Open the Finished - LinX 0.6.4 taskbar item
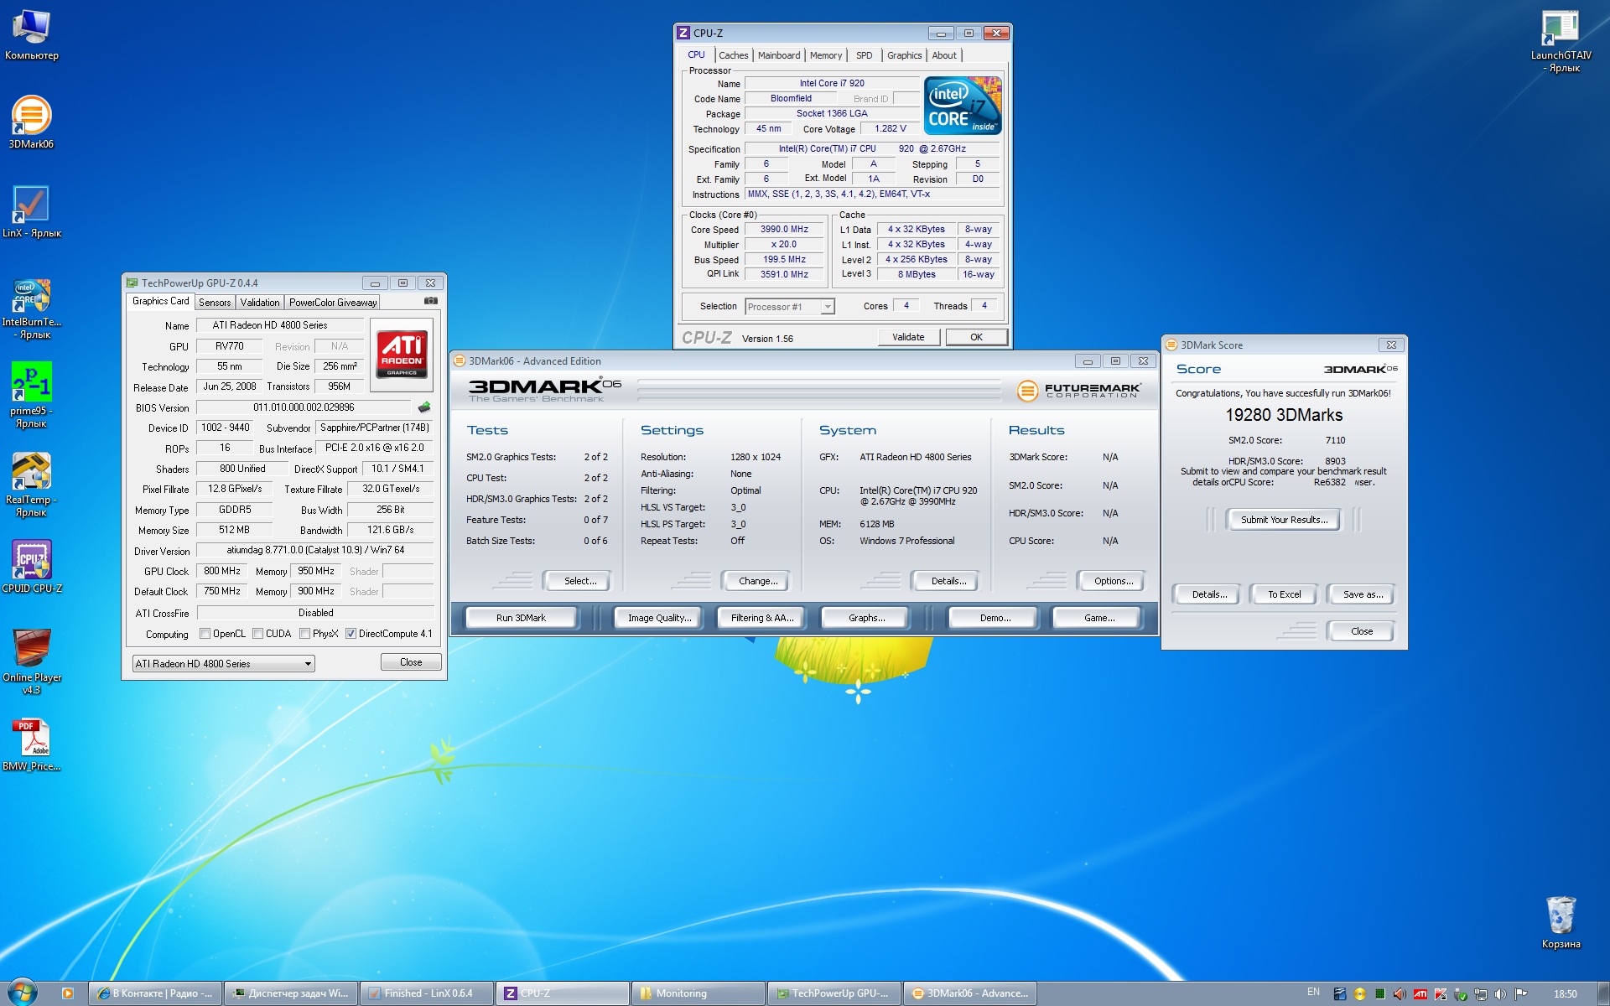1610x1006 pixels. coord(427,993)
